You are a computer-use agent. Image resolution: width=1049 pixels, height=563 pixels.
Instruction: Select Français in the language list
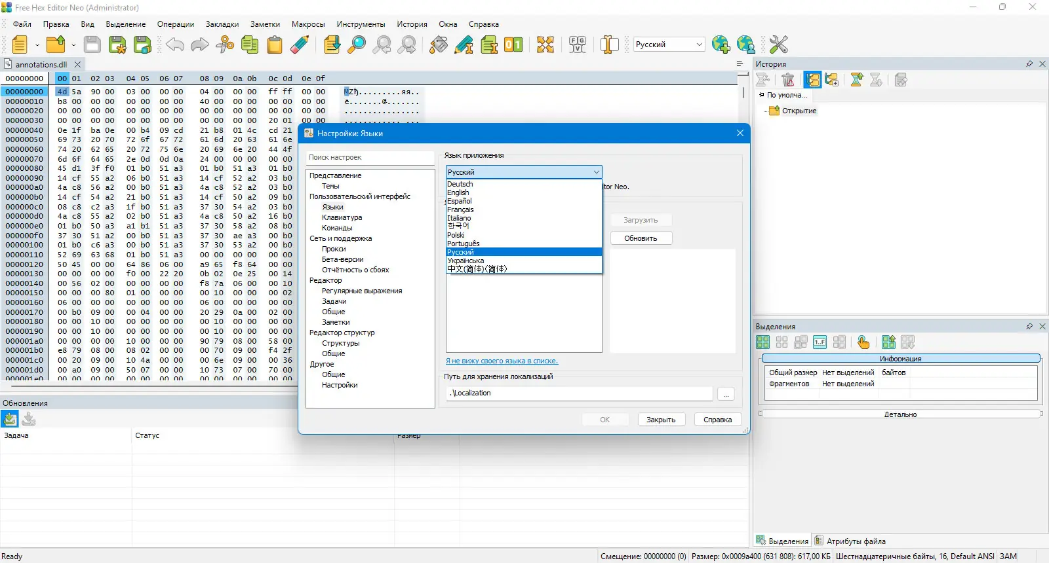coord(524,209)
